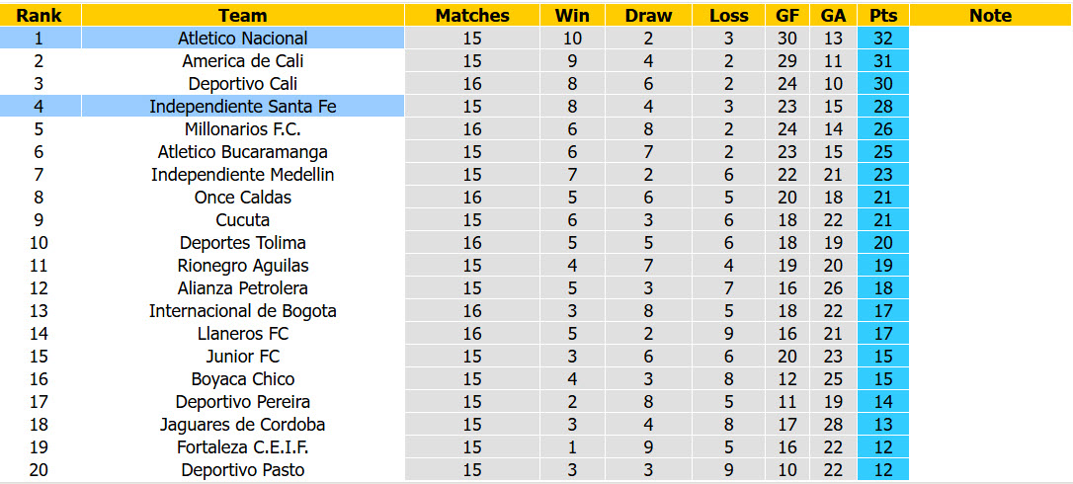Click the Pts column header
Viewport: 1073px width, 484px height.
click(882, 15)
